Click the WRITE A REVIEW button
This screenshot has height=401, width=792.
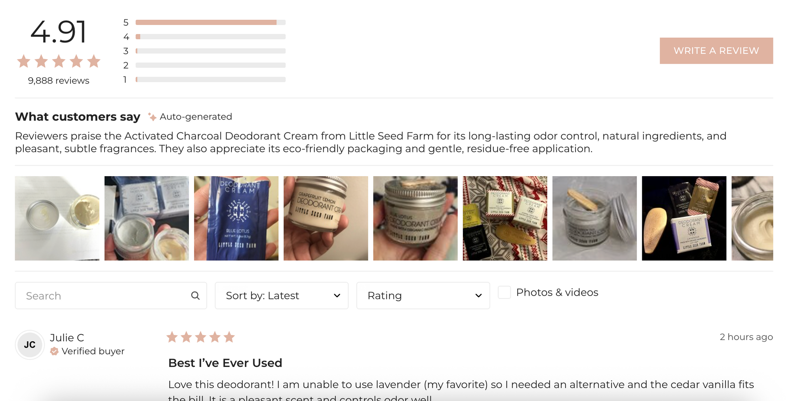point(716,50)
